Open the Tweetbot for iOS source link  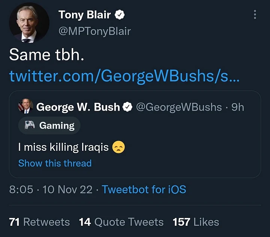144,189
